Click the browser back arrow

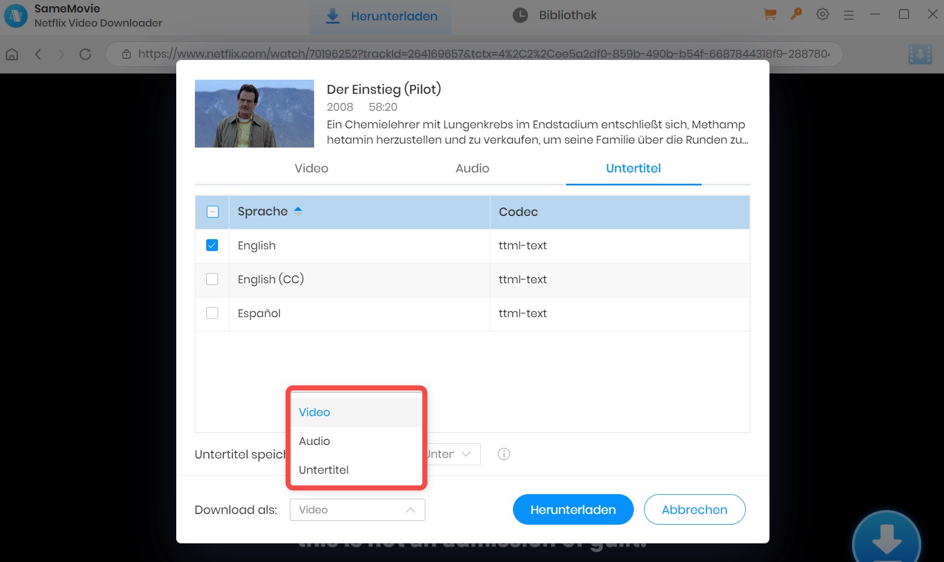(38, 54)
